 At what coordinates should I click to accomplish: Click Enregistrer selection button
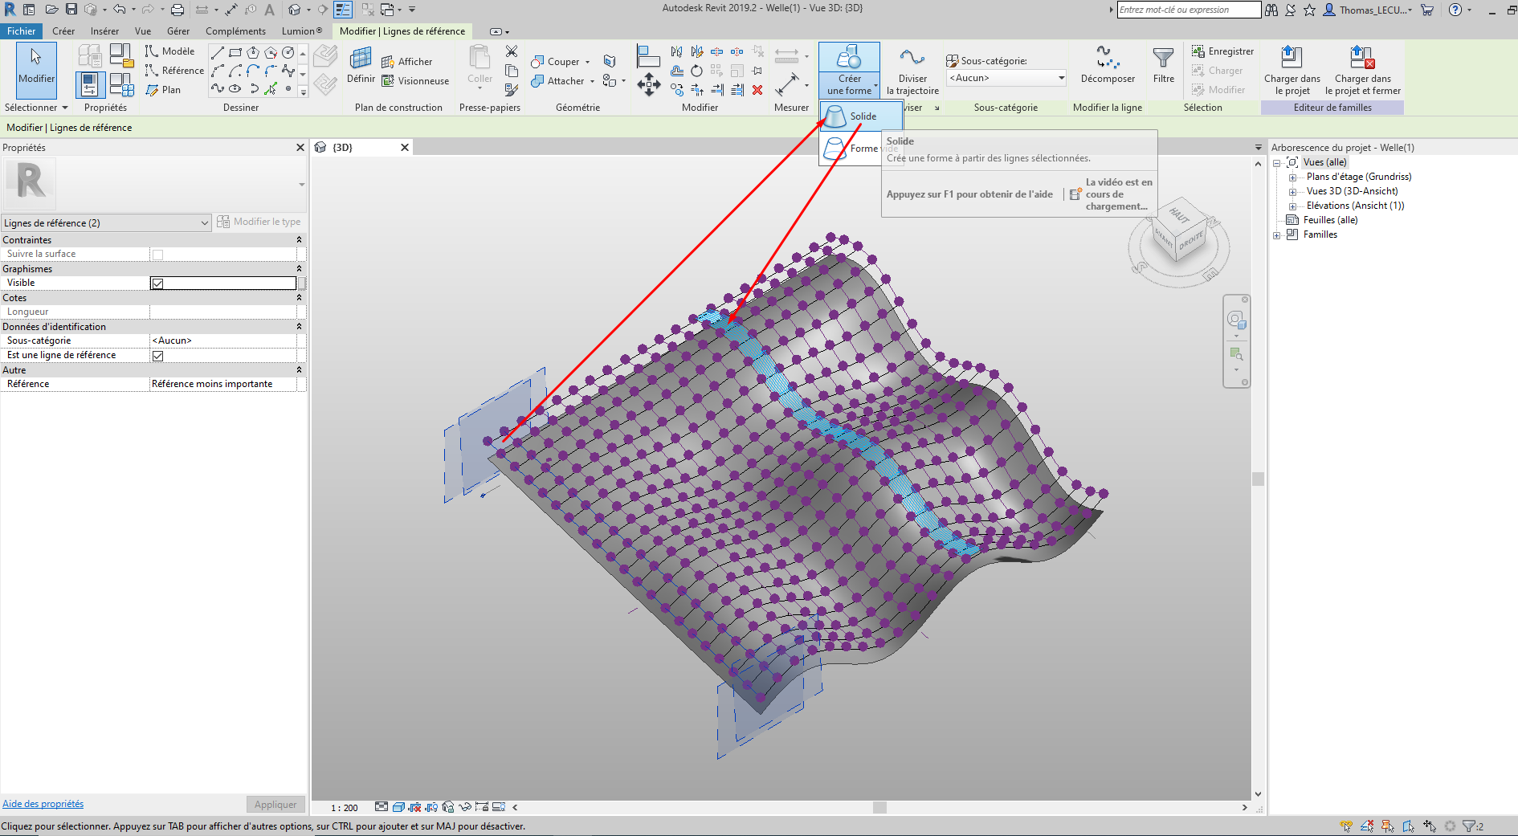coord(1222,51)
